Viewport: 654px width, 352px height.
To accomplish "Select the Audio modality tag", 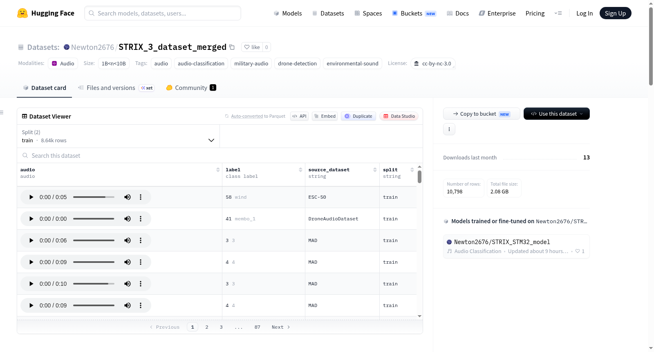I will (63, 63).
